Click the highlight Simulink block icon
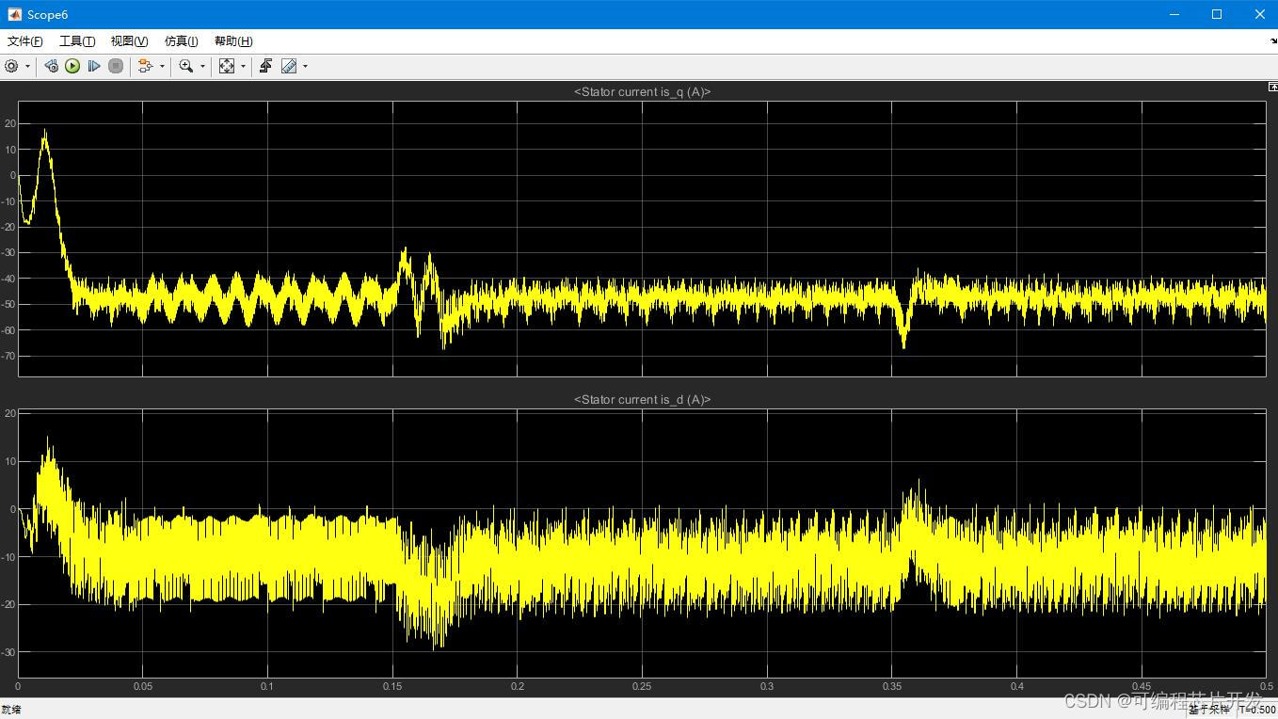1278x719 pixels. click(145, 66)
